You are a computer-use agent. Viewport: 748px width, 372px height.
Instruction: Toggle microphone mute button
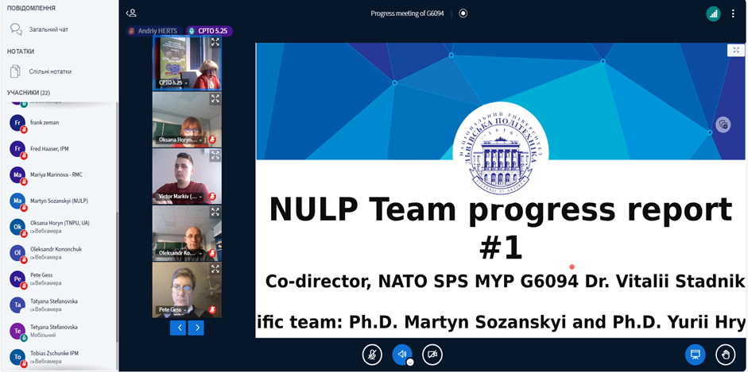click(372, 355)
